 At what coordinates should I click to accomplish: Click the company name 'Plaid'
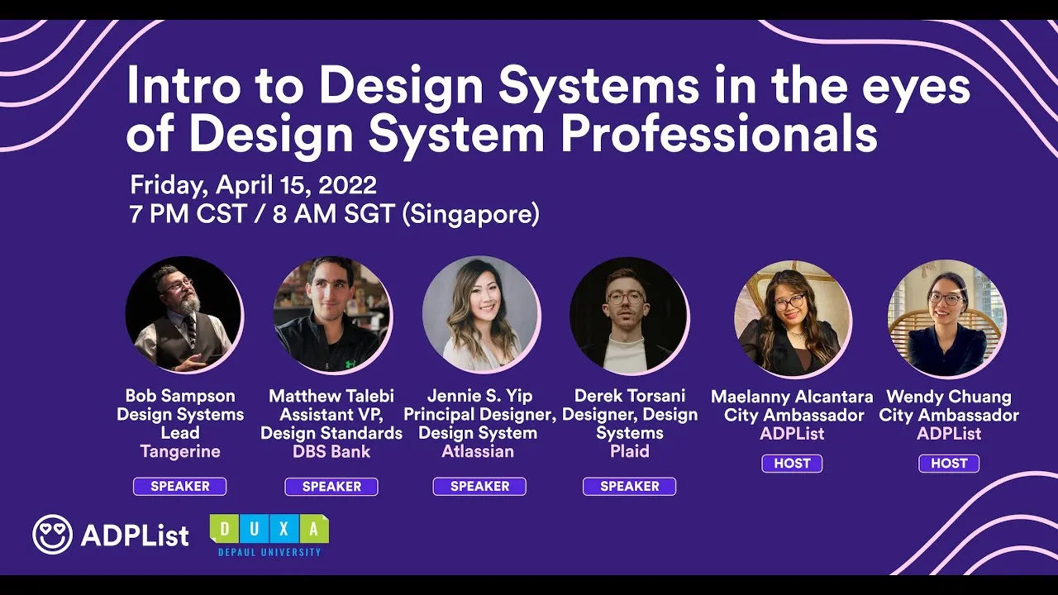point(630,451)
